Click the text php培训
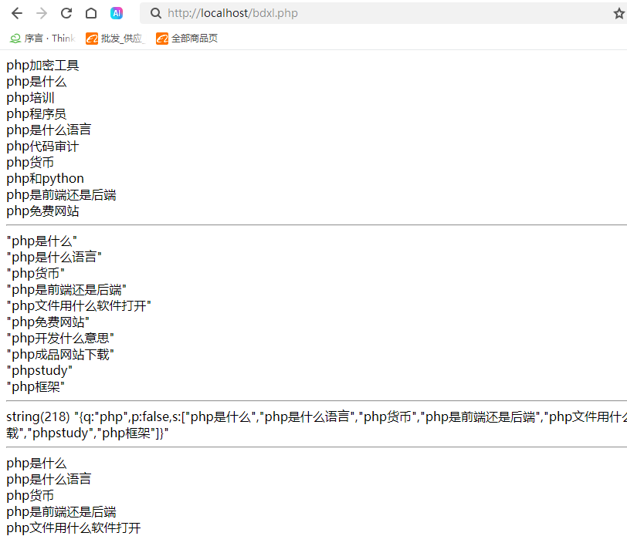This screenshot has width=627, height=536. tap(30, 98)
